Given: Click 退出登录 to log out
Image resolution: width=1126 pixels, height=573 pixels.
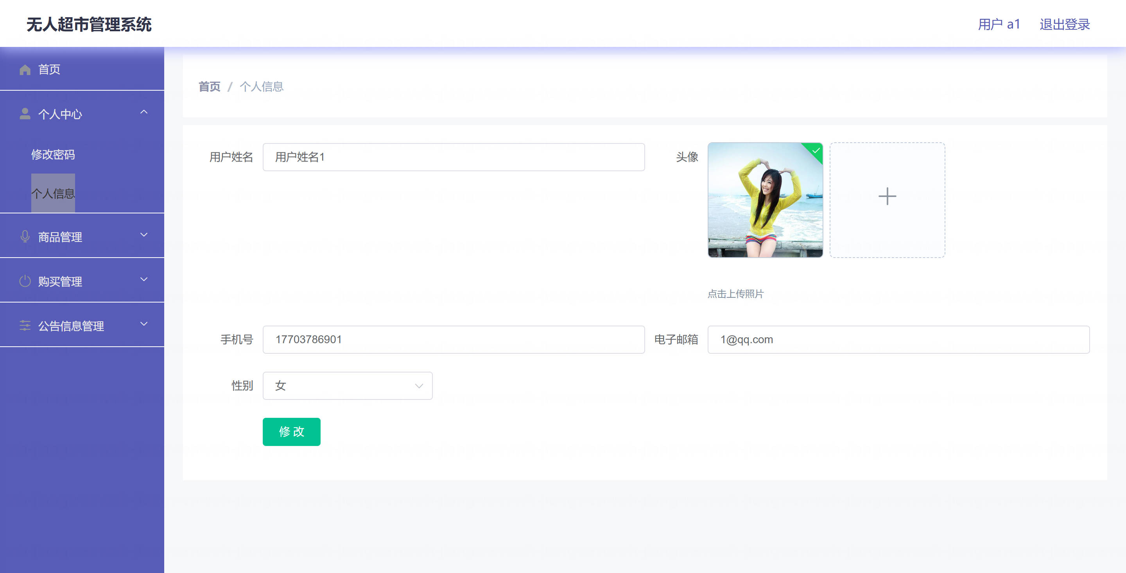Looking at the screenshot, I should point(1064,24).
